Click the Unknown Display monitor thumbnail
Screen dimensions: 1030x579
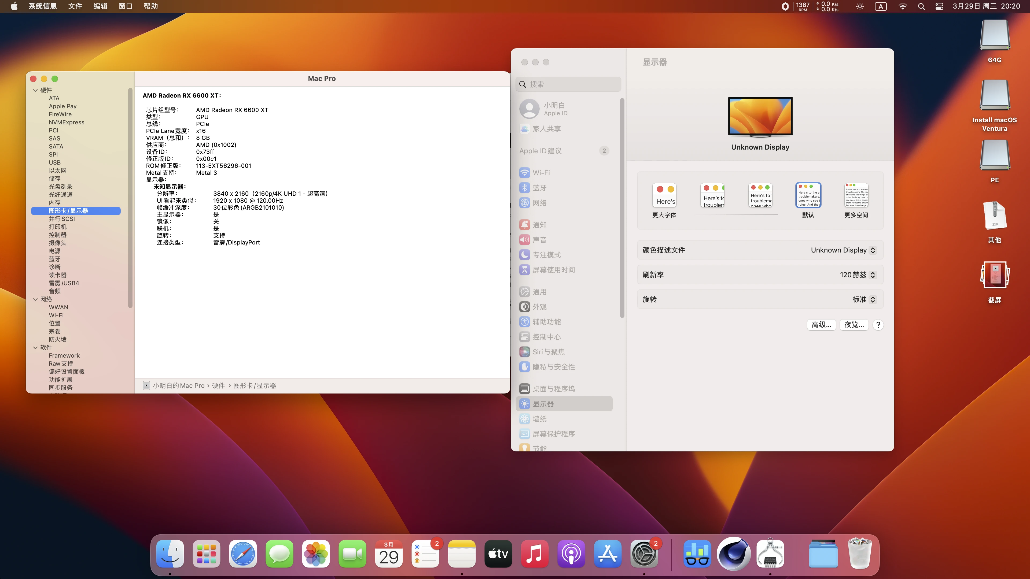[760, 117]
